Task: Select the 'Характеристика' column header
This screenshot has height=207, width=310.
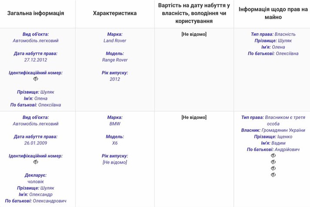Action: click(115, 13)
